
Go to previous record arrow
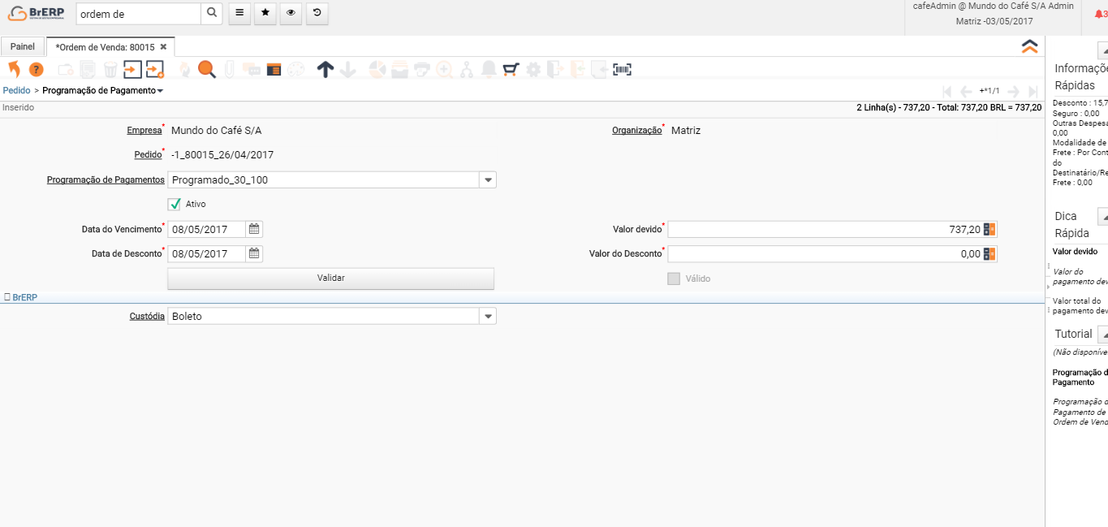(966, 92)
